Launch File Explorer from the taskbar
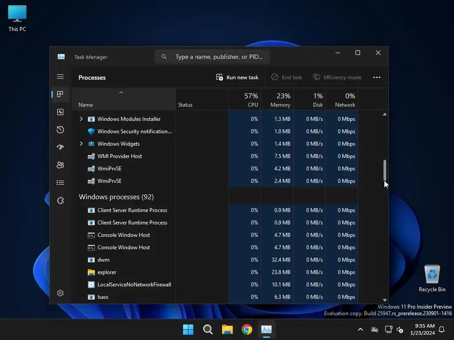Screen dimensions: 454x340 coord(227,329)
